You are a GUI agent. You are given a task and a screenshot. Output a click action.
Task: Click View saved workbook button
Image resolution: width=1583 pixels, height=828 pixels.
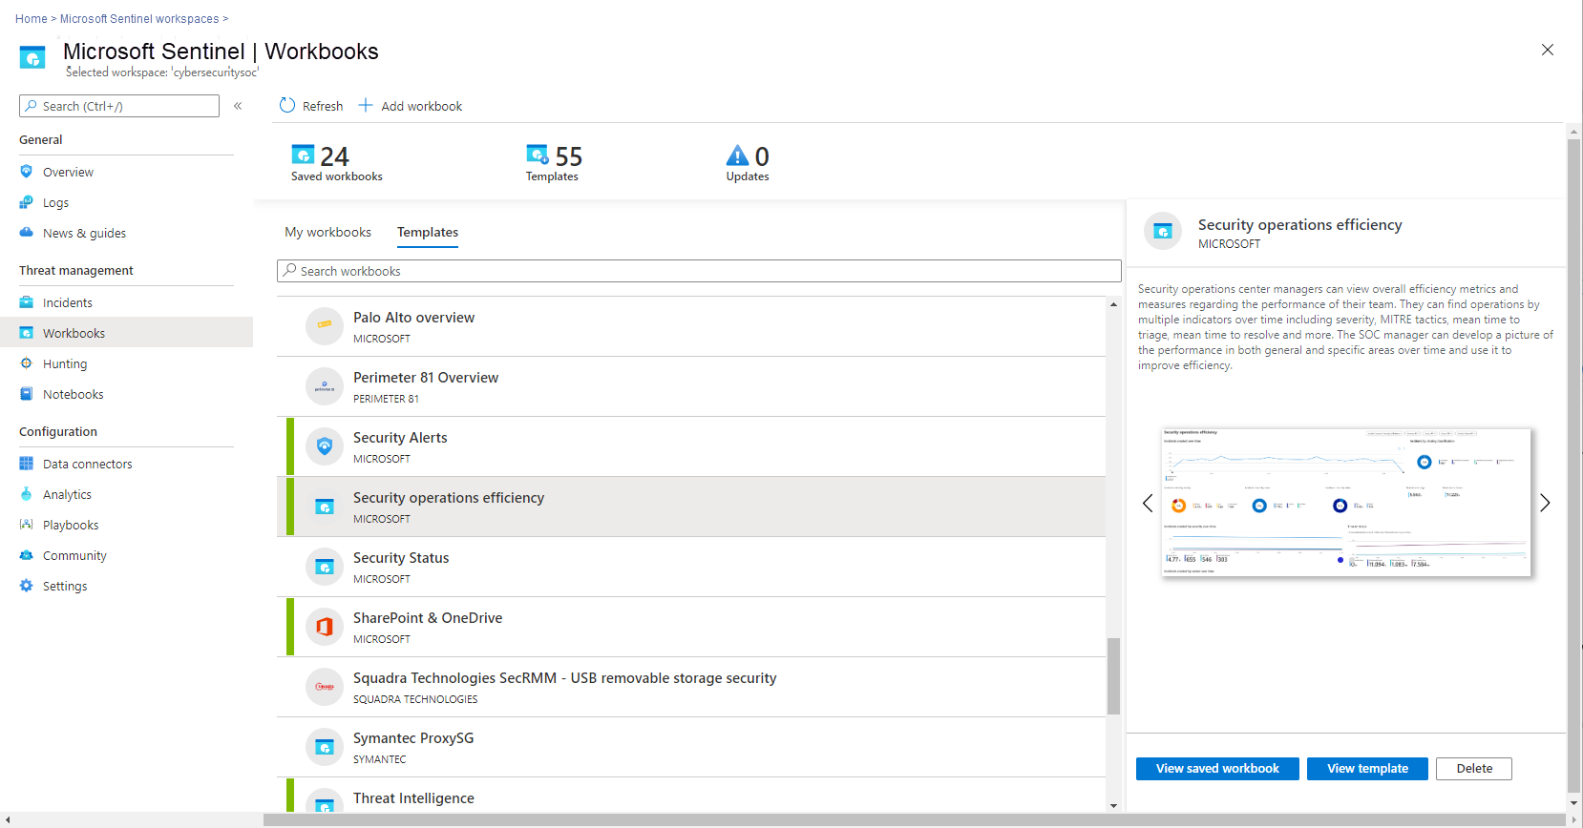pos(1217,769)
